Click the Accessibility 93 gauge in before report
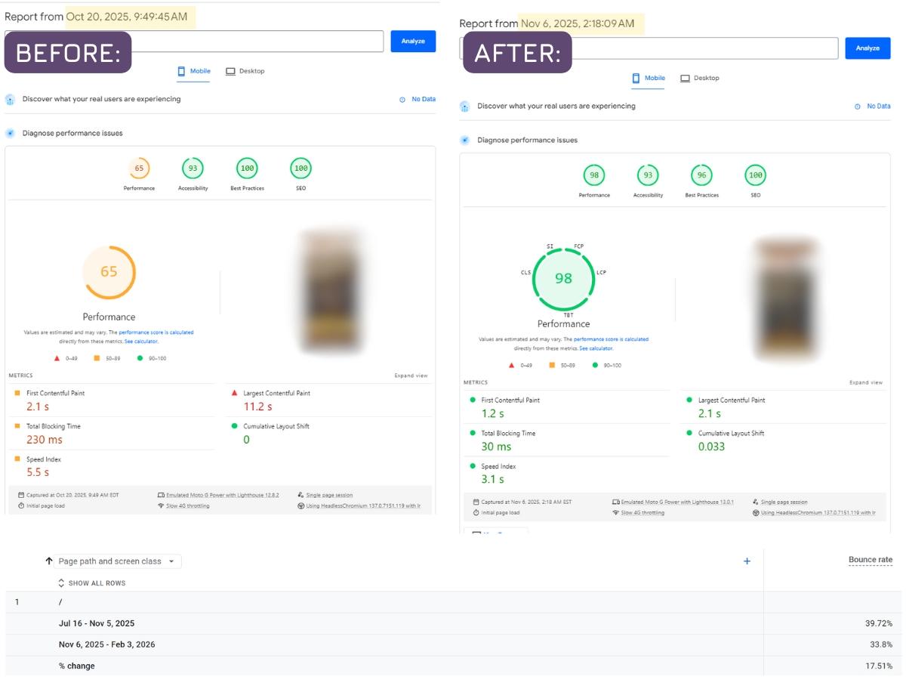 click(x=193, y=168)
